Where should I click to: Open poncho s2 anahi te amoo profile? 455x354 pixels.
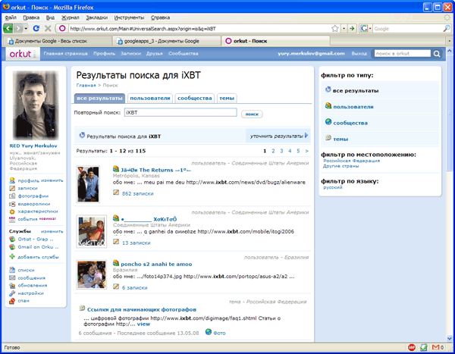[156, 264]
